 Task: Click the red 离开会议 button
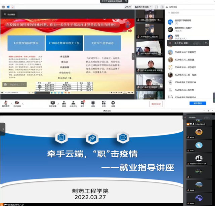(x=156, y=104)
